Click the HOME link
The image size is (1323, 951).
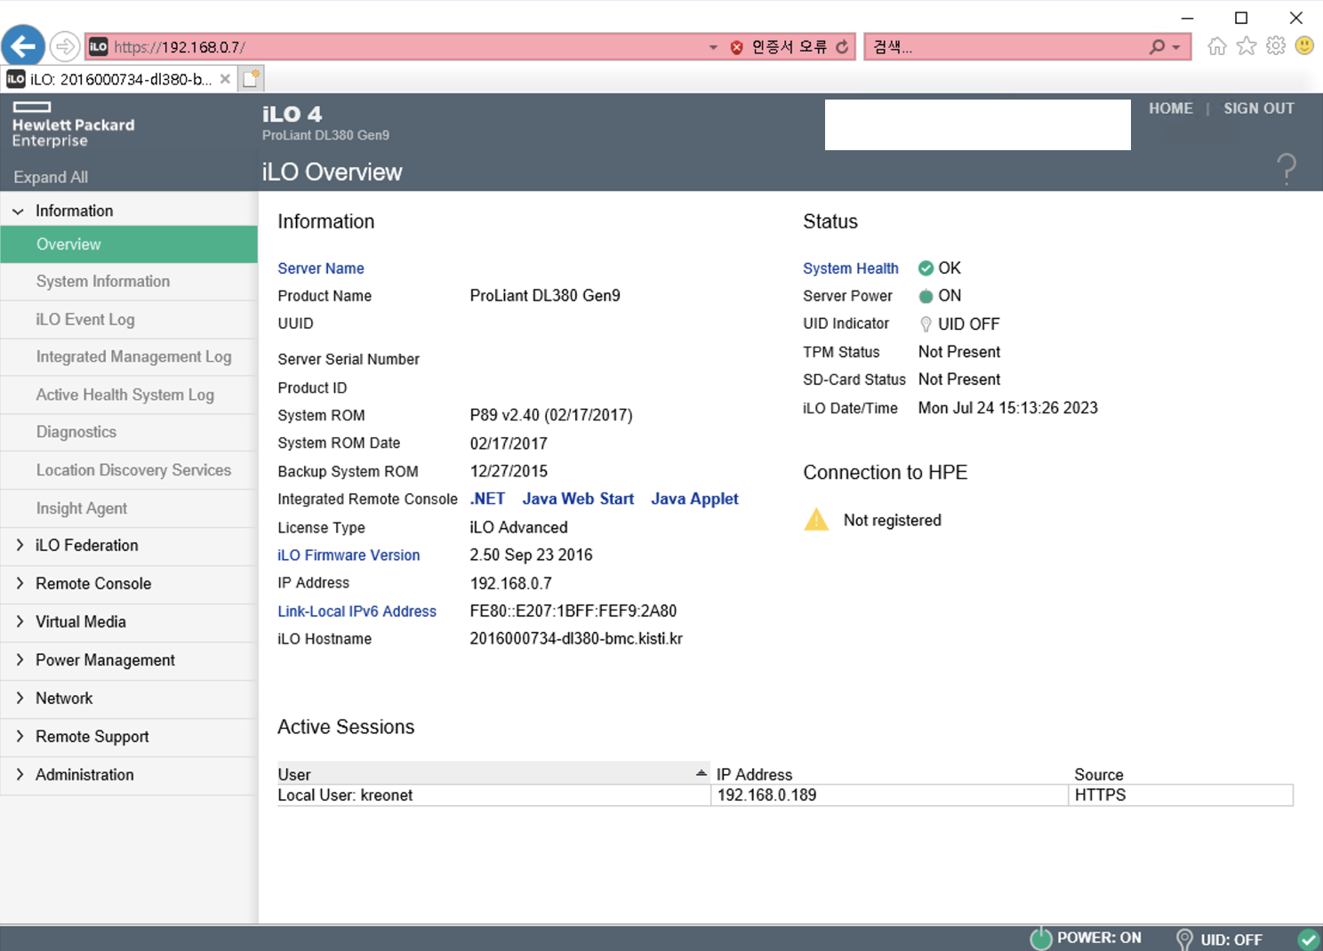(1170, 108)
